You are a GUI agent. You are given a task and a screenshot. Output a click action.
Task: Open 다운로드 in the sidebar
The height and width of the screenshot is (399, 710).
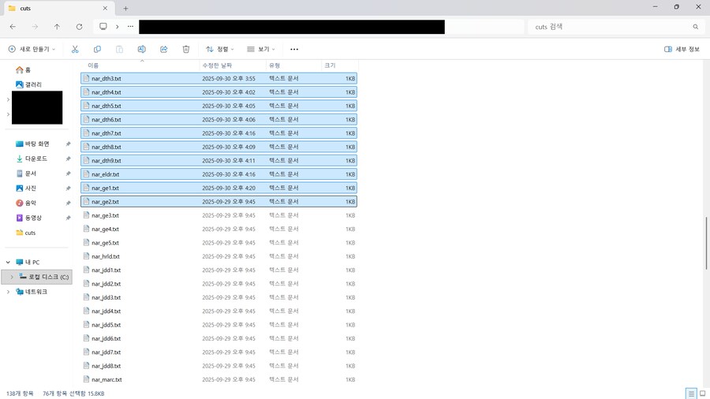35,158
